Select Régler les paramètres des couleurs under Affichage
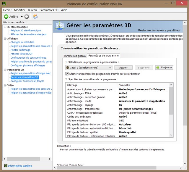 click(31, 46)
